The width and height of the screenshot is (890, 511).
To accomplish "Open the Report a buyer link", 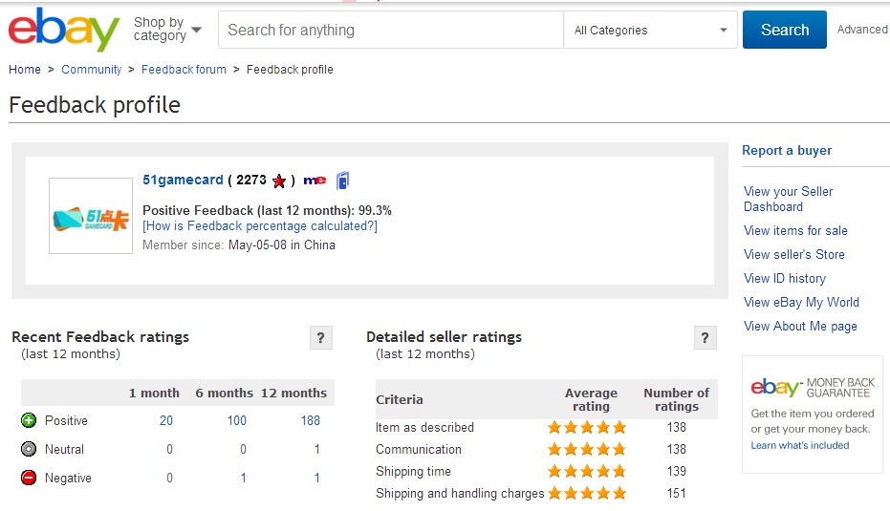I will [787, 151].
